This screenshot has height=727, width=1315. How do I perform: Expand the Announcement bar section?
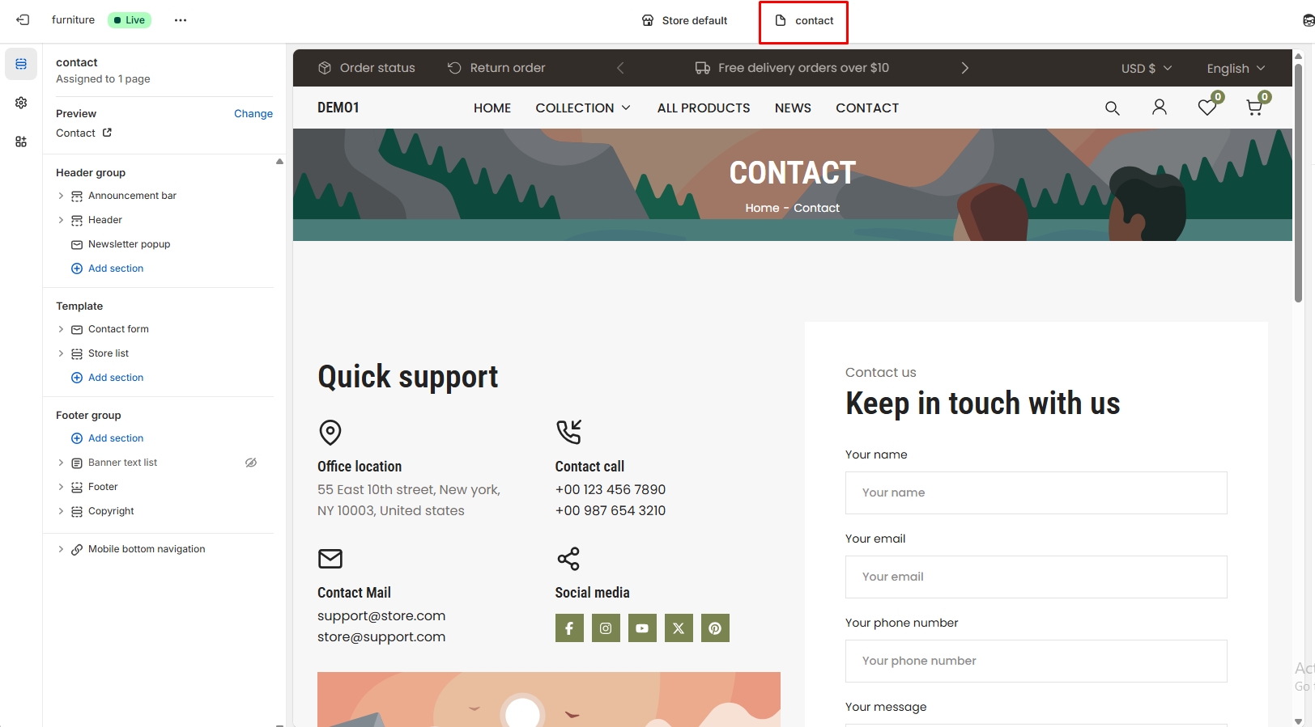pyautogui.click(x=61, y=196)
